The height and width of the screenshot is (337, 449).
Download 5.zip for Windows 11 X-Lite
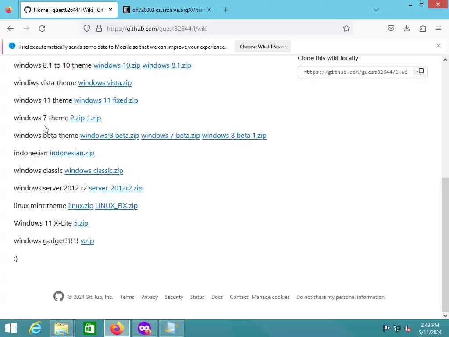[x=81, y=223]
